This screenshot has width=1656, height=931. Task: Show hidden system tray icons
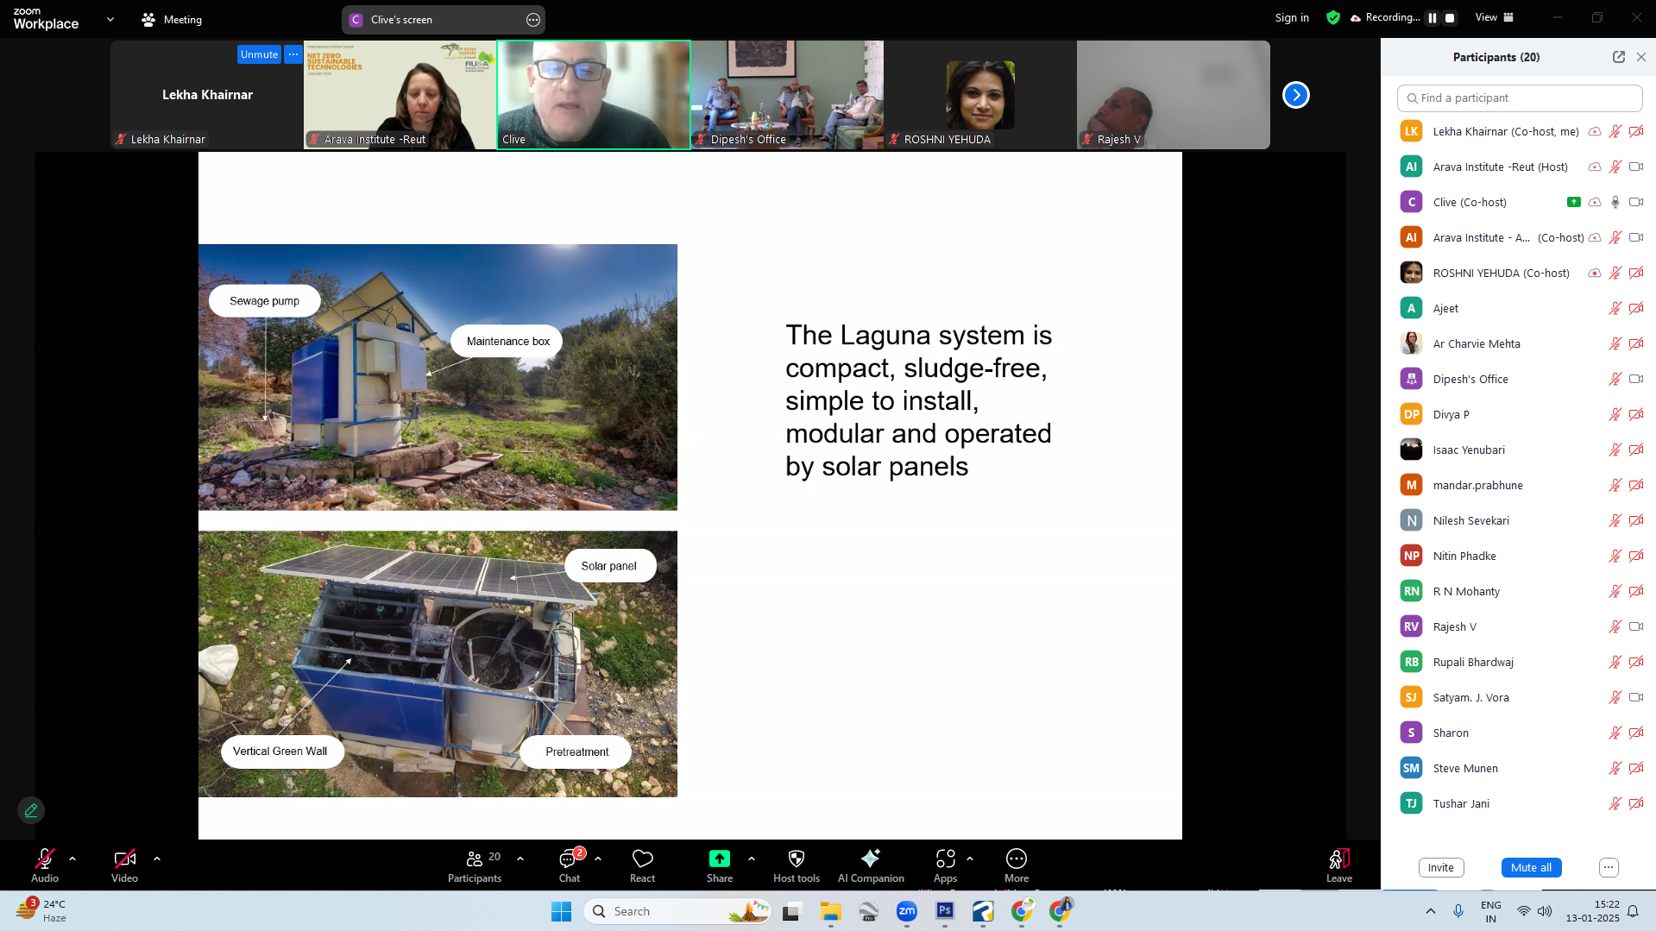point(1431,911)
